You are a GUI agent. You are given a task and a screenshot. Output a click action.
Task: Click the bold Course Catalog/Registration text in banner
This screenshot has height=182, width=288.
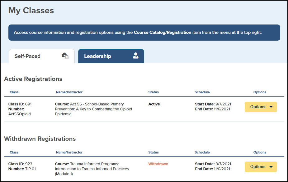click(x=163, y=32)
